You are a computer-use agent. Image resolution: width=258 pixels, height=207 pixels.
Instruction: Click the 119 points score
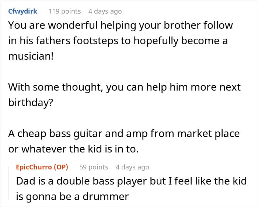[64, 11]
